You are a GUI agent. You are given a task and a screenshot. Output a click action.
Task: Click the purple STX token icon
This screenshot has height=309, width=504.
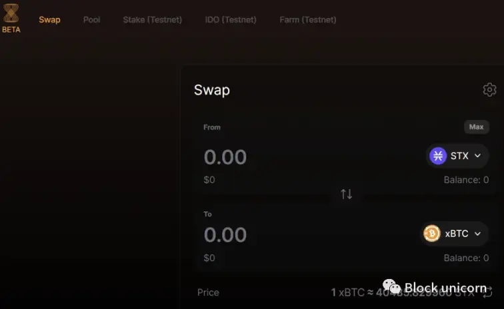tap(438, 156)
